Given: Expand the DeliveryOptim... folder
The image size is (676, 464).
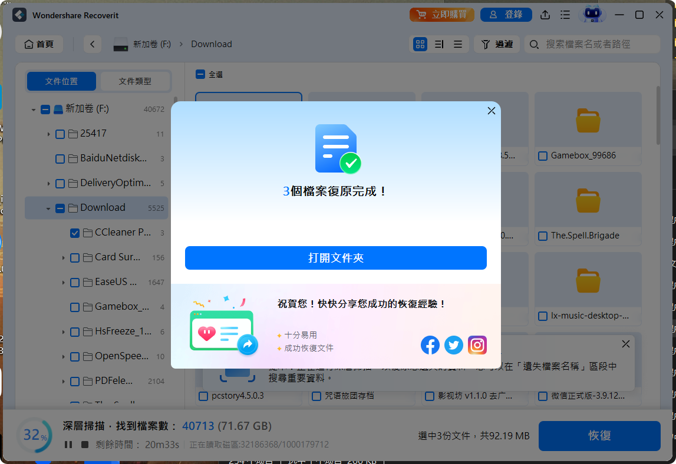Looking at the screenshot, I should tap(48, 184).
